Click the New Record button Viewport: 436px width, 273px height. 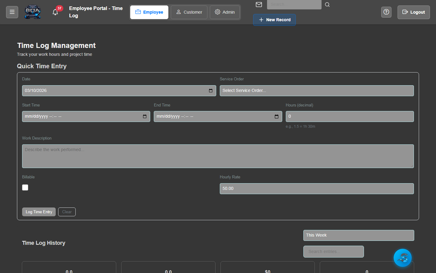[x=274, y=19]
